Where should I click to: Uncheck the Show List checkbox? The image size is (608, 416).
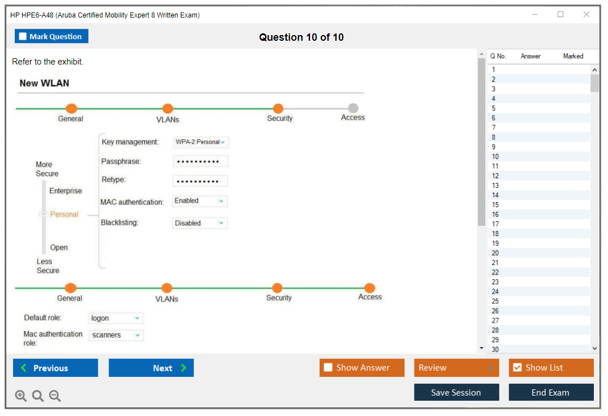pyautogui.click(x=517, y=368)
